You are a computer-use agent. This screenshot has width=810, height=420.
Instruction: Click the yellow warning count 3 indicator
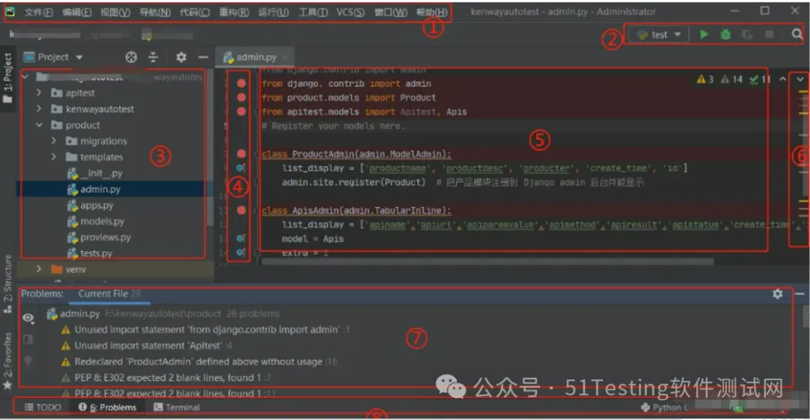click(705, 79)
